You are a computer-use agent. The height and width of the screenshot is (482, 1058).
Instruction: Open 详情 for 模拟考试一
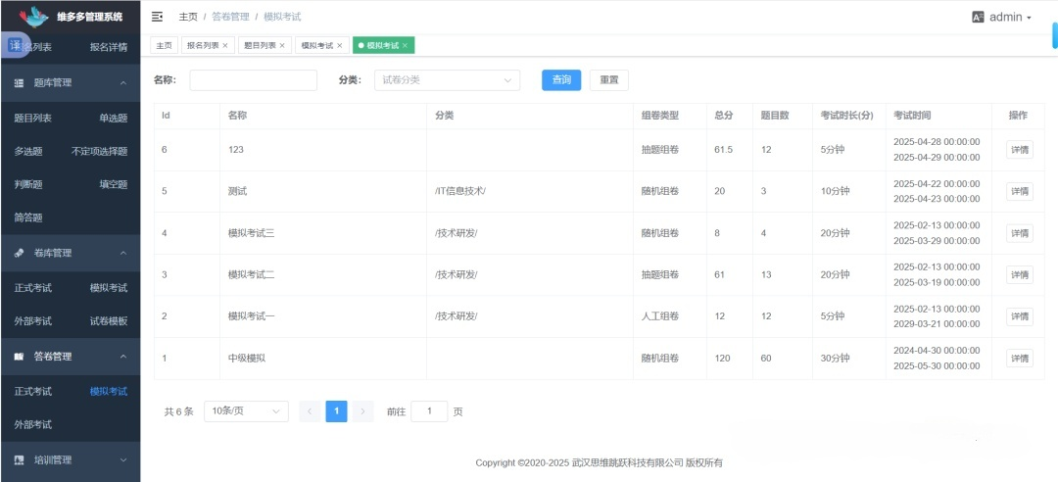(x=1020, y=316)
